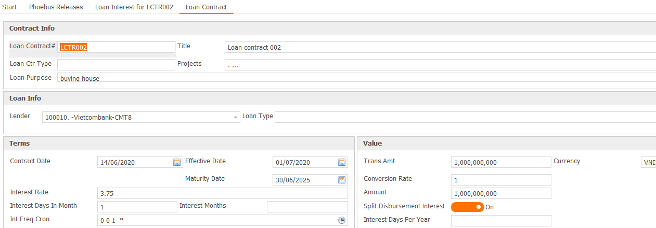Image resolution: width=656 pixels, height=228 pixels.
Task: Click the Title input field
Action: 440,47
